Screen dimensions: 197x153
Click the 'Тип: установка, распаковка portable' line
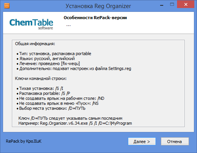(x=54, y=54)
